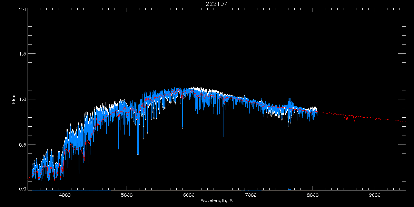The image size is (414, 207).
Task: Click the 5000 wavelength tick label
Action: coord(127,195)
